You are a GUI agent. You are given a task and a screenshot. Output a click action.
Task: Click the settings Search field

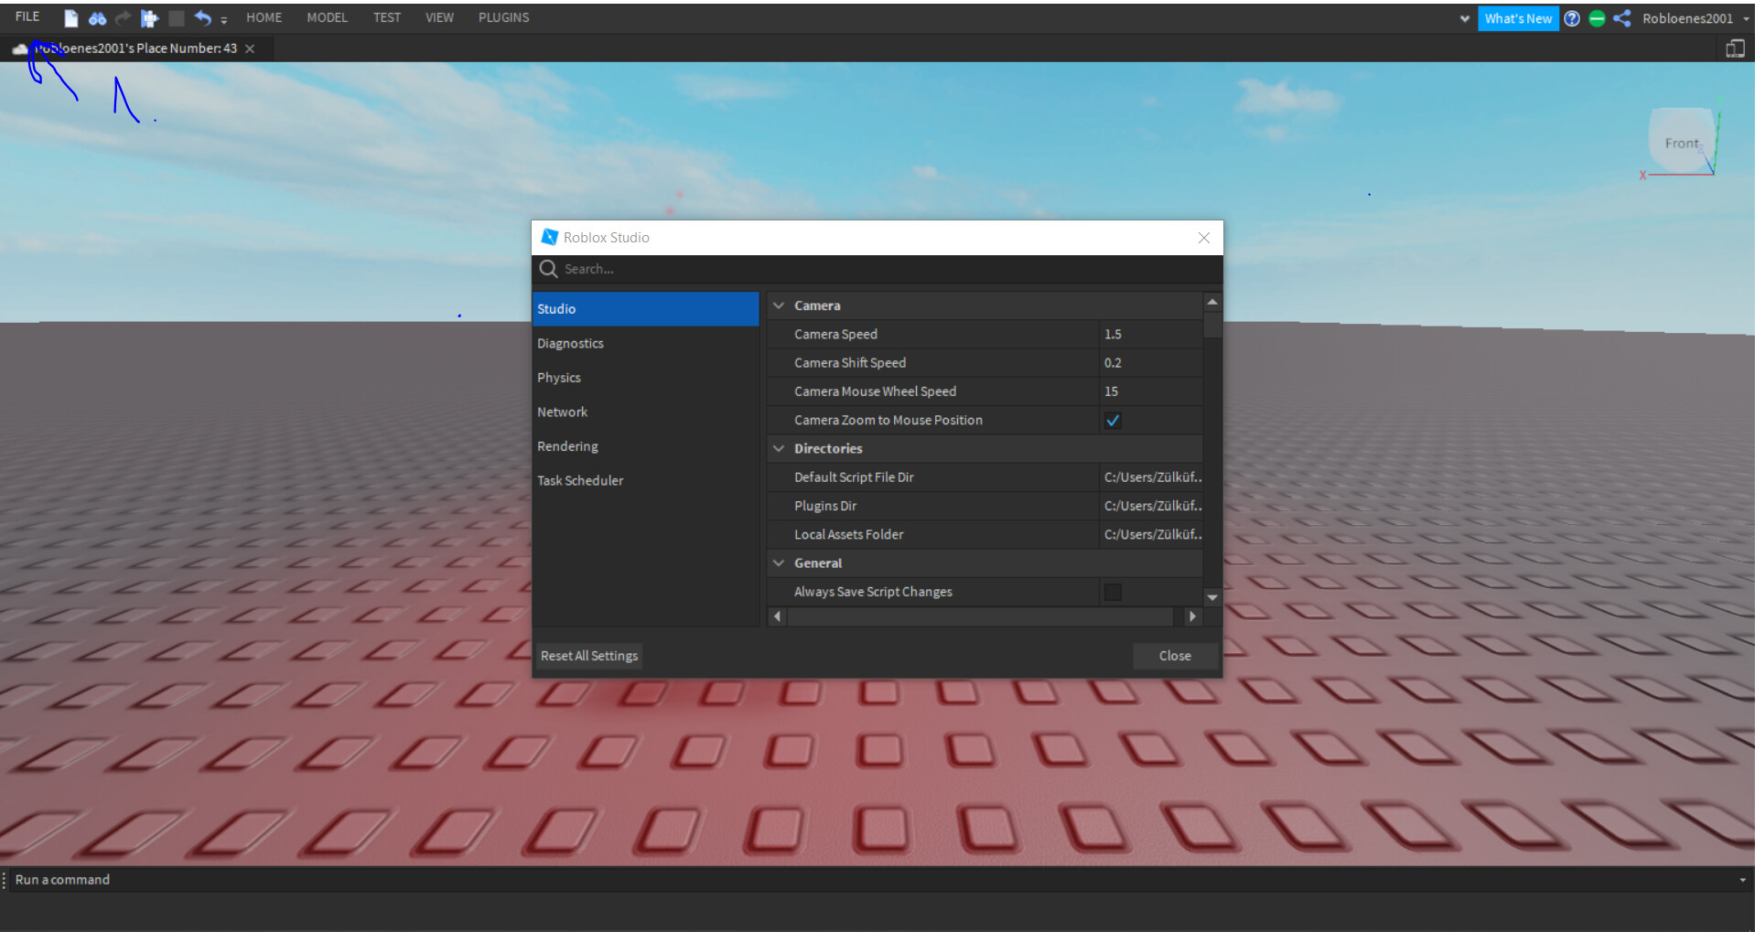pyautogui.click(x=878, y=269)
